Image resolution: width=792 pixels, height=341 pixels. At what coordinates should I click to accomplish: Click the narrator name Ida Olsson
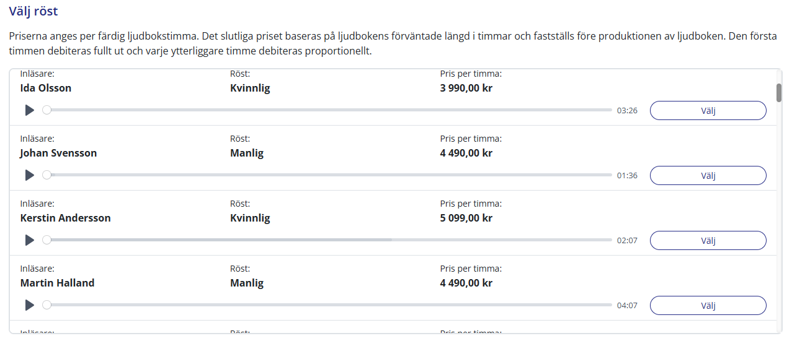pyautogui.click(x=46, y=88)
